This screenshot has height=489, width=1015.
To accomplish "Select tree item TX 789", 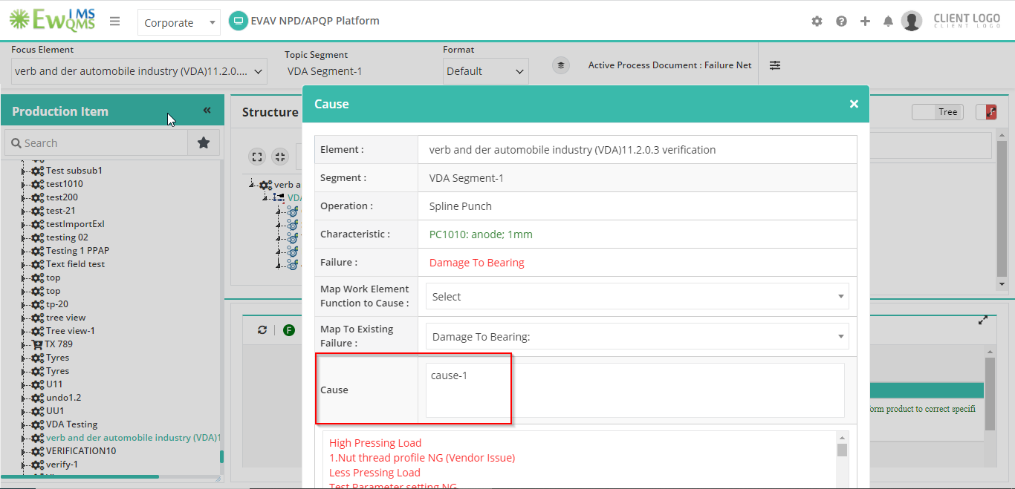I will click(x=59, y=344).
